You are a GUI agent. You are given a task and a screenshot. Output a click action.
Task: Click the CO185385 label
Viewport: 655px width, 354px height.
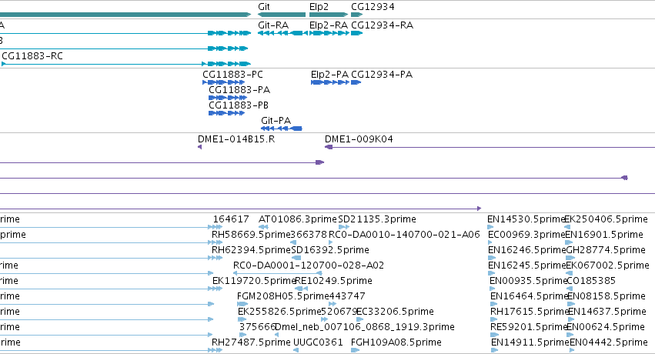pos(591,281)
